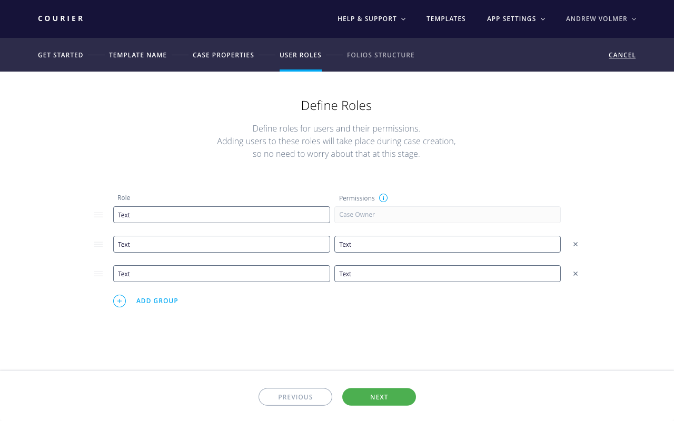674x421 pixels.
Task: Remove the second role row
Action: click(576, 244)
